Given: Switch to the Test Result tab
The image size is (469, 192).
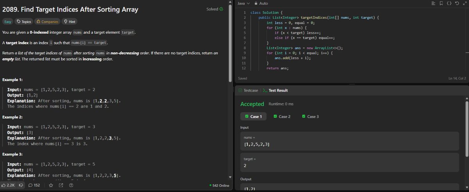Looking at the screenshot, I should pos(275,90).
